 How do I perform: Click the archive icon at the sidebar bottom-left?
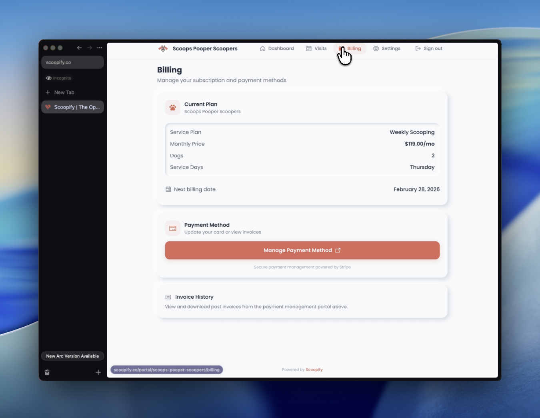point(47,372)
